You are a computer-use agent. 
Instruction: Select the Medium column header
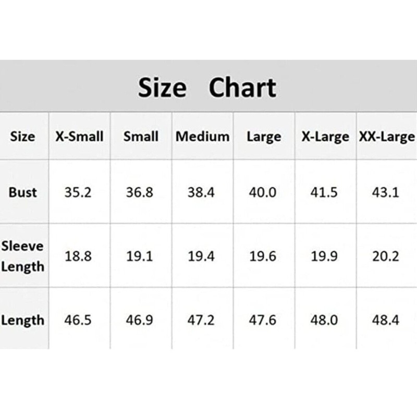[x=203, y=137]
